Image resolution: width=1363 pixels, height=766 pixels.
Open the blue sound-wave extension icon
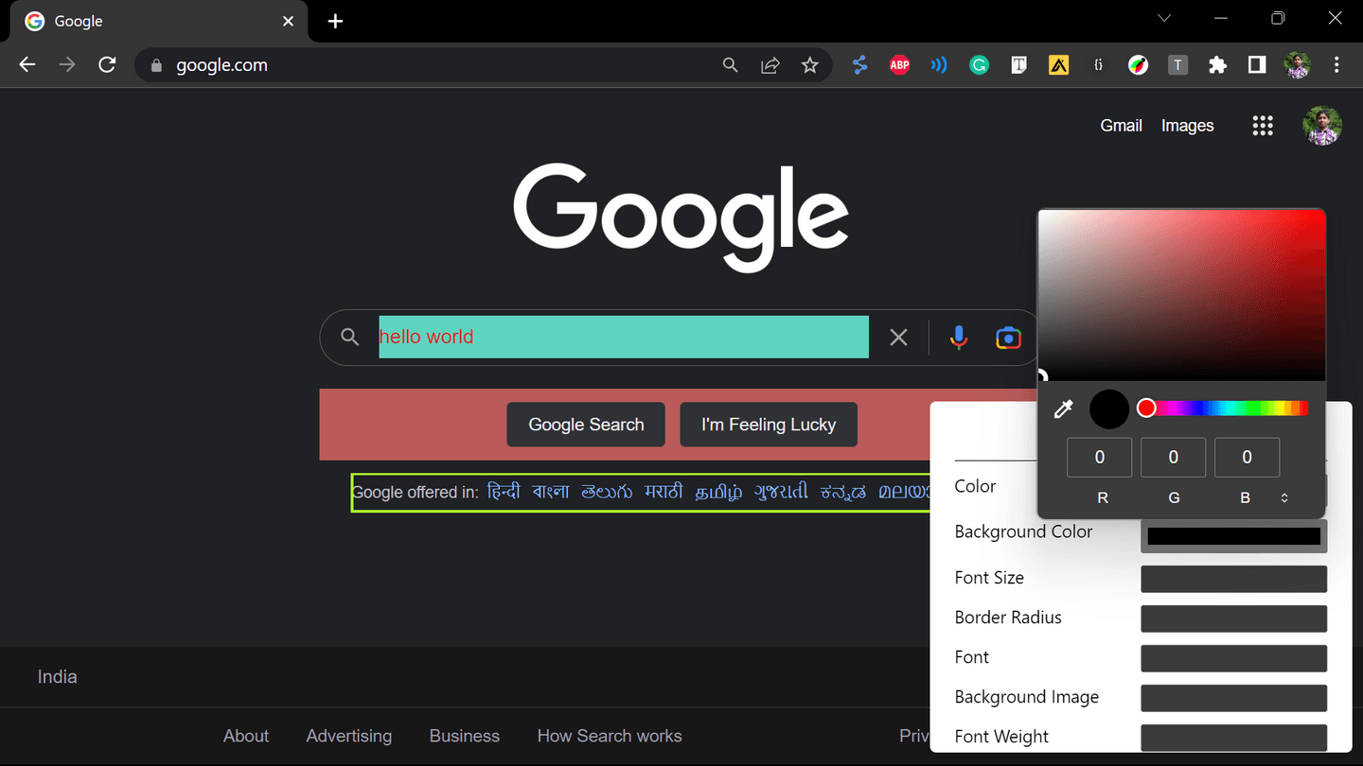point(939,65)
